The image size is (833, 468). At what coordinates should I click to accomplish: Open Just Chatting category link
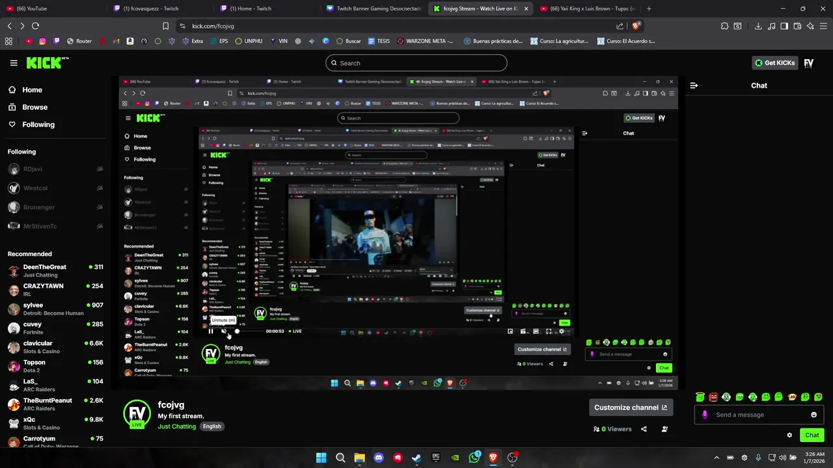point(177,426)
